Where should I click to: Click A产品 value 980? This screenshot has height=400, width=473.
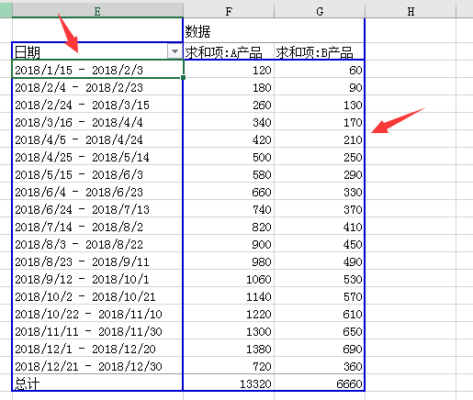229,261
